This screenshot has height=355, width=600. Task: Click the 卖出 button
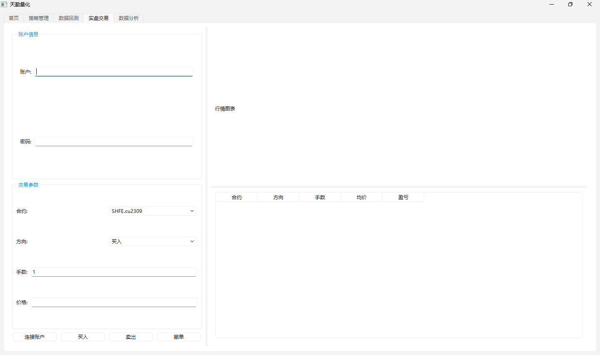131,337
